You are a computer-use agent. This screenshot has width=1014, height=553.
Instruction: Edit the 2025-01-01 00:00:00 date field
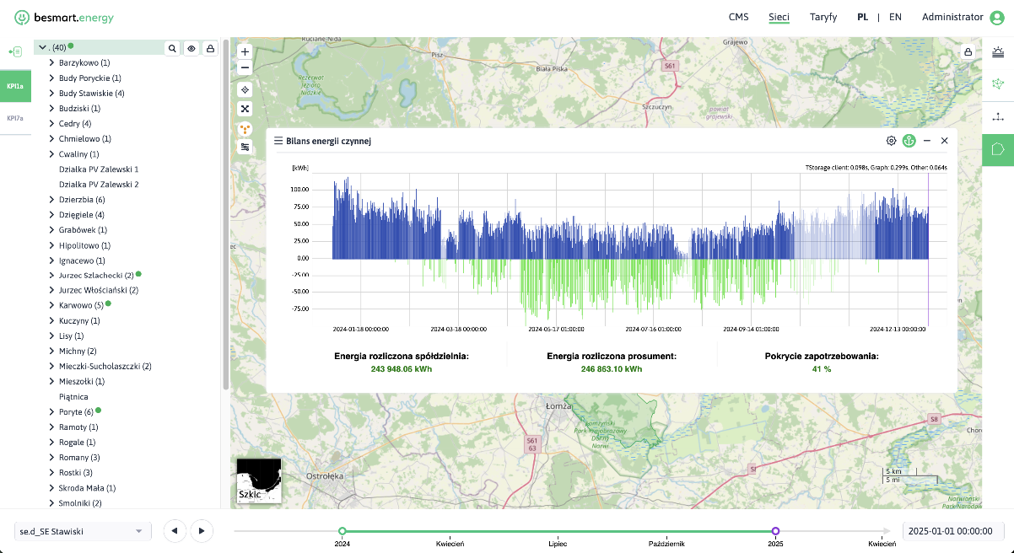point(954,531)
